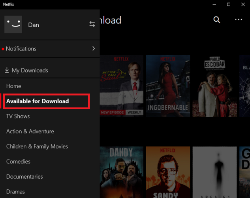Screen dimensions: 250x198
Task: Minimize the Netflix window
Action: point(214,4)
